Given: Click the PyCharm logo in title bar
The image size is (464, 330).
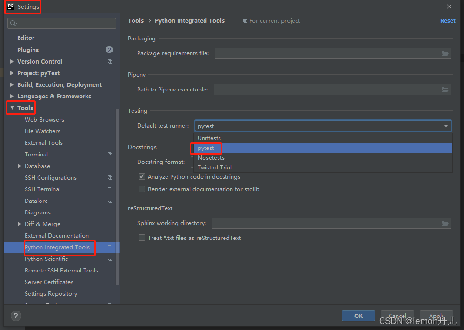Looking at the screenshot, I should (11, 6).
